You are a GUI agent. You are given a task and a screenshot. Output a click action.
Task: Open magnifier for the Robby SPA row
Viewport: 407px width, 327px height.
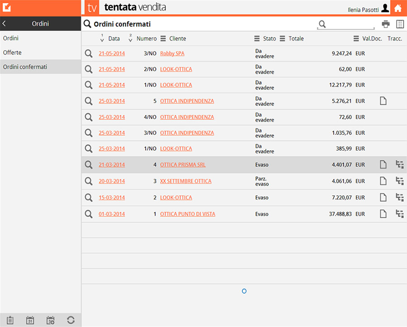pos(89,53)
